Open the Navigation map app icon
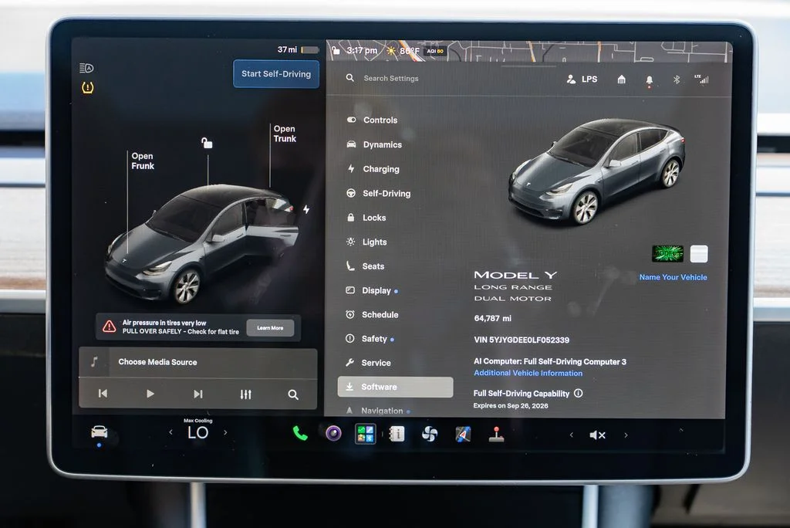The image size is (790, 528). pos(463,434)
